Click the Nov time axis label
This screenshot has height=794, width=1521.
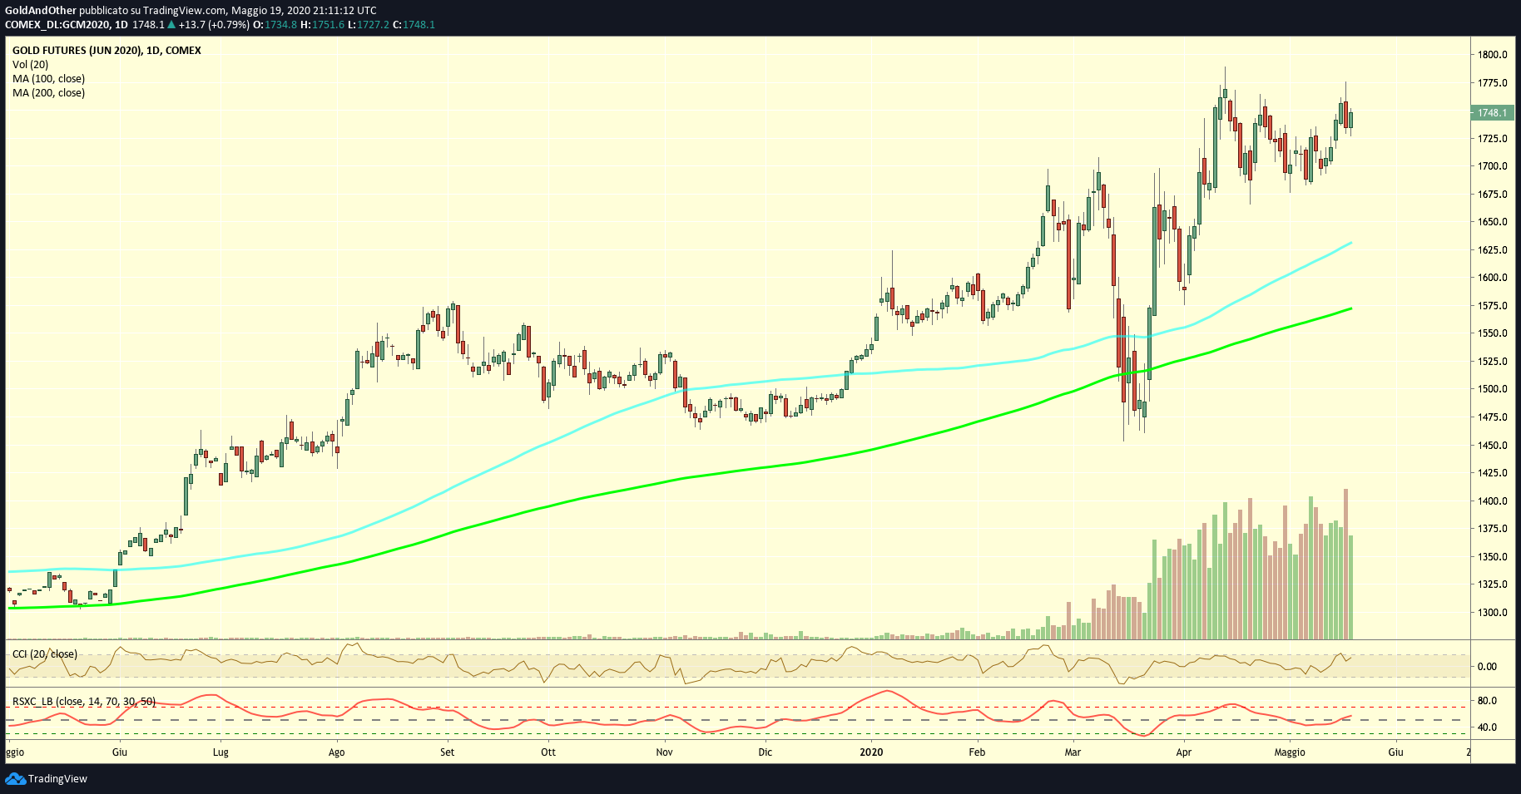(664, 752)
